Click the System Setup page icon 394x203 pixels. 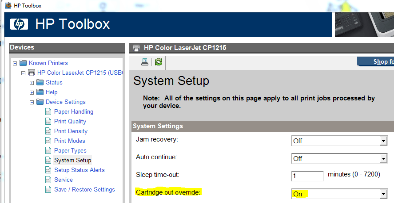48,160
